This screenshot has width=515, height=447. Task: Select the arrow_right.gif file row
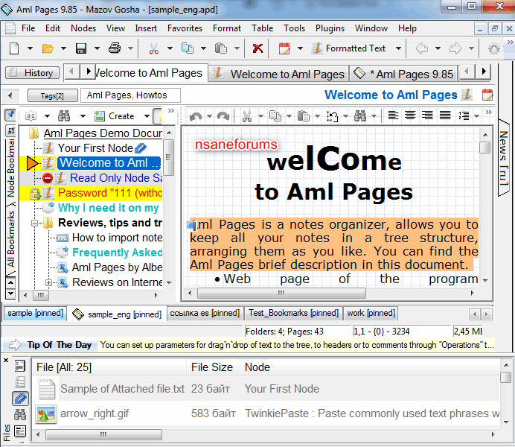(266, 413)
